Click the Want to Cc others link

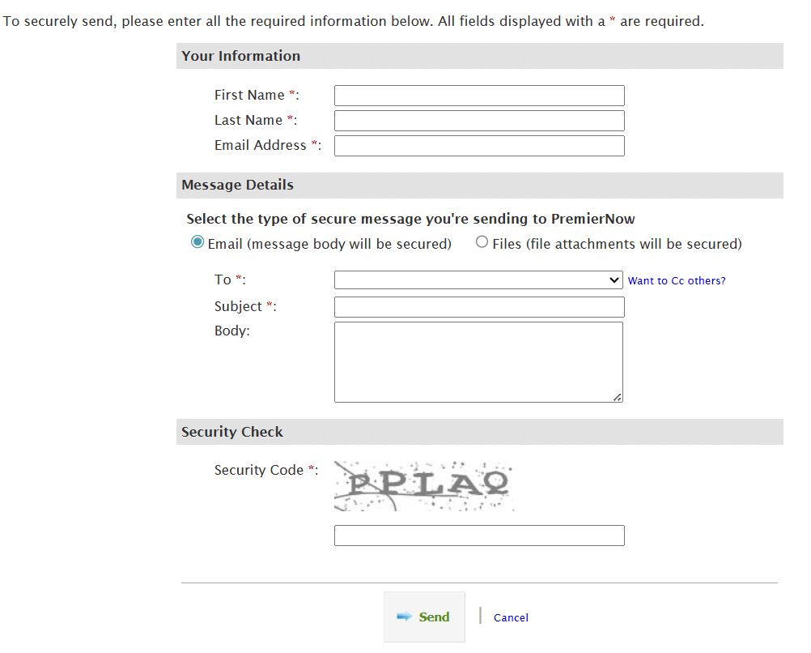[677, 281]
